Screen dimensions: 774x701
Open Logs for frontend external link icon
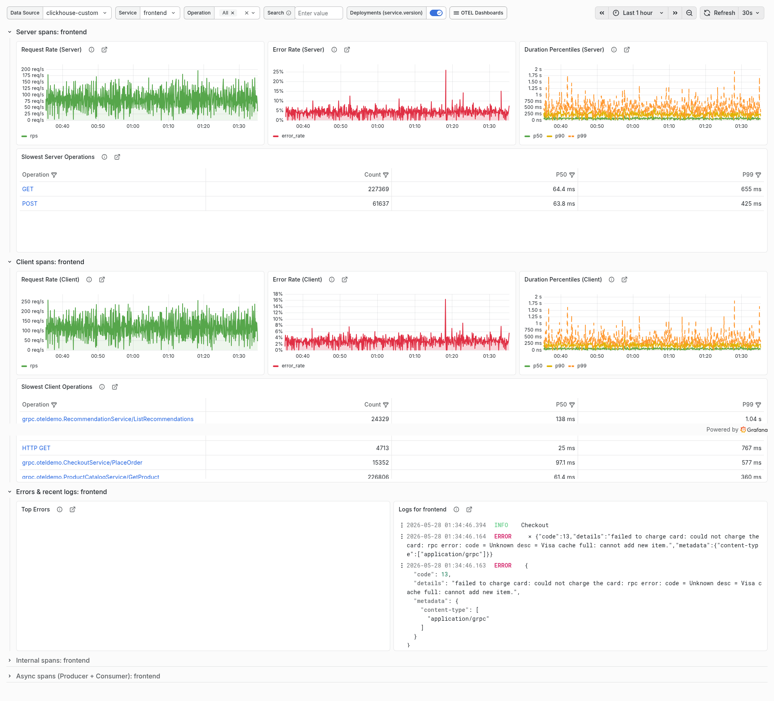(x=469, y=509)
